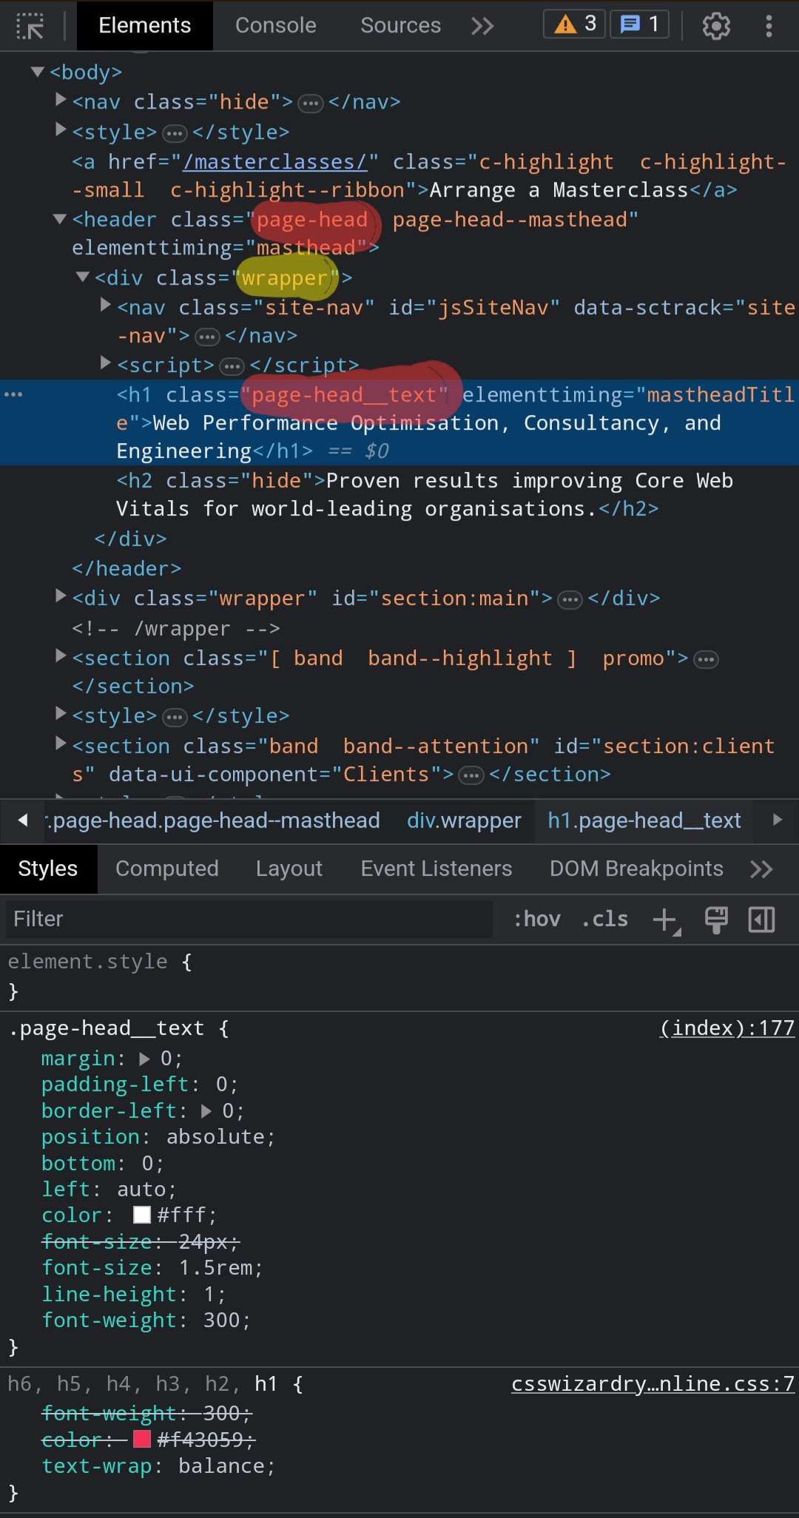Expand ellipsis after the promo section tag

(707, 659)
